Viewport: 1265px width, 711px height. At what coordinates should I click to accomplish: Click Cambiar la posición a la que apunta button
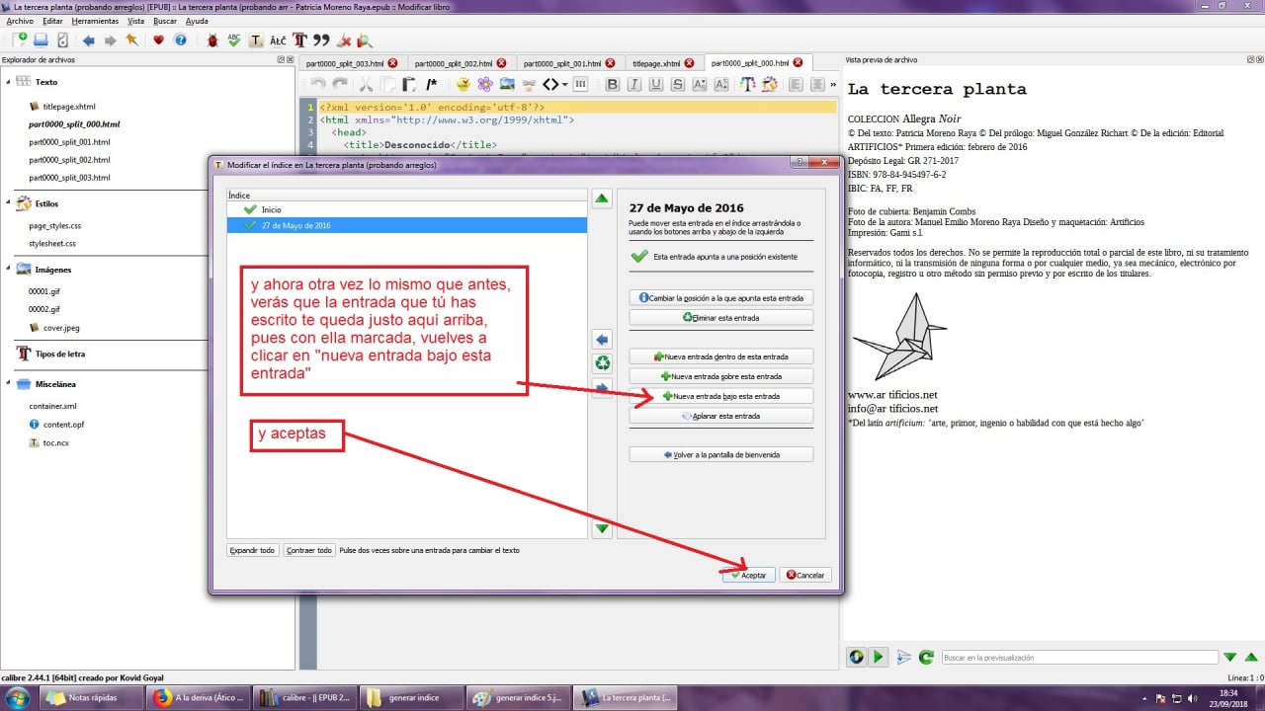[721, 297]
